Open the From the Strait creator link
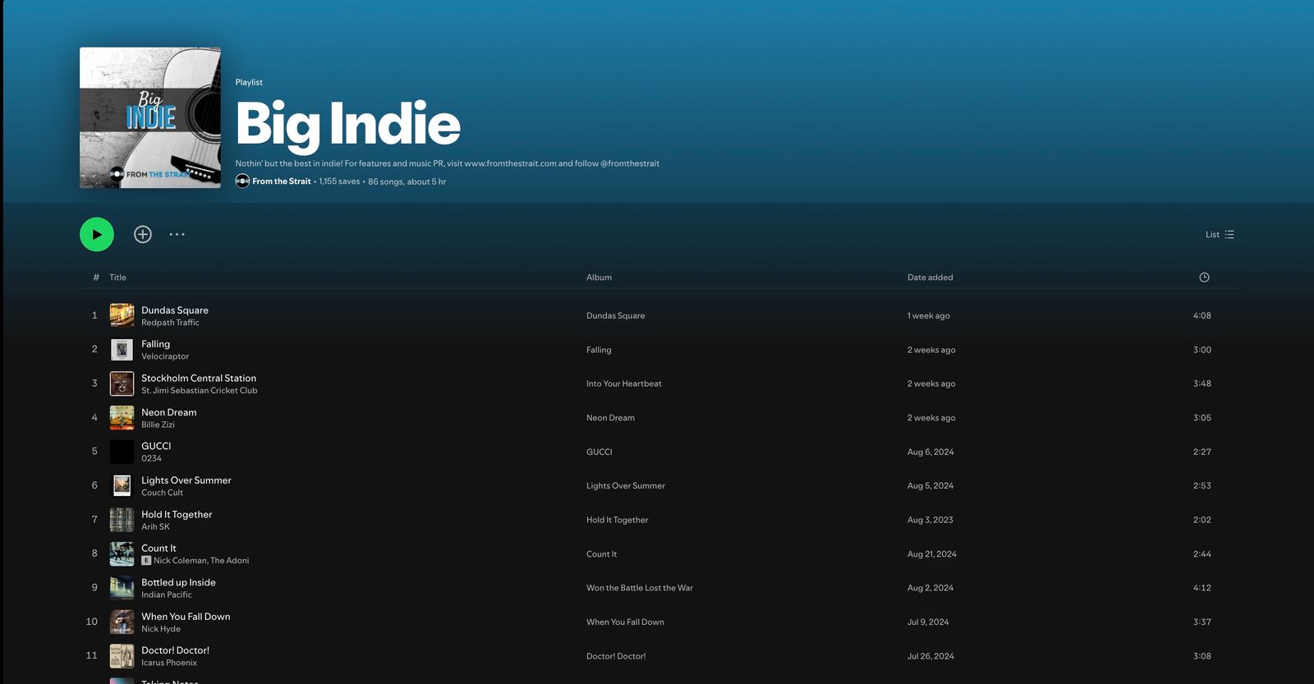The height and width of the screenshot is (684, 1314). click(282, 181)
